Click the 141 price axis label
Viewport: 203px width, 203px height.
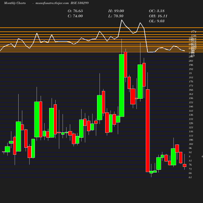191,111
